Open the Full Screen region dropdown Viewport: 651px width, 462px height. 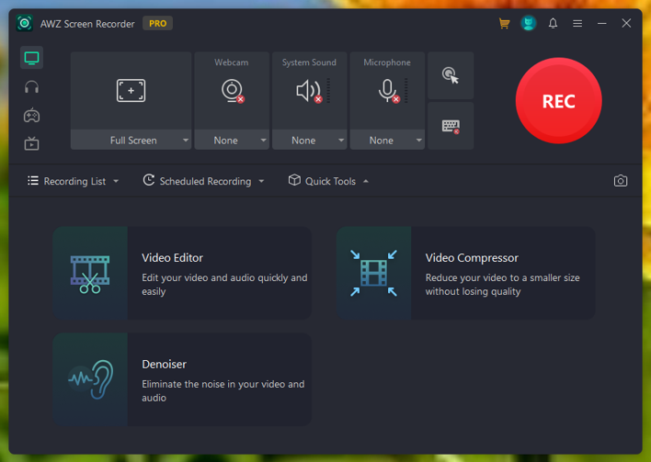(x=131, y=141)
